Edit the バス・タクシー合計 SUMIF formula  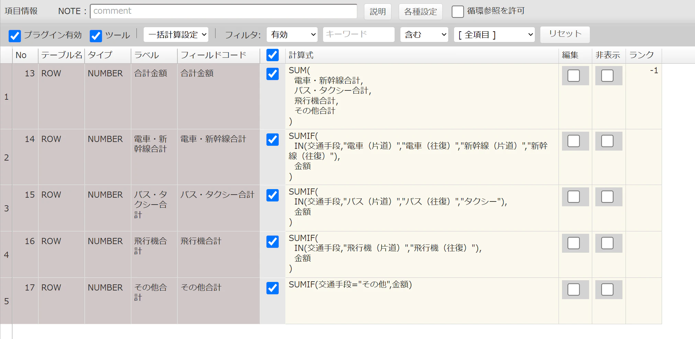[422, 208]
